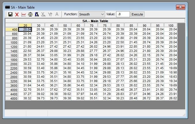Image resolution: width=195 pixels, height=124 pixels.
Task: Select the 4800 row header
Action: coord(12,98)
